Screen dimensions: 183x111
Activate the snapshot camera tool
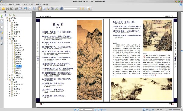(x=52, y=9)
